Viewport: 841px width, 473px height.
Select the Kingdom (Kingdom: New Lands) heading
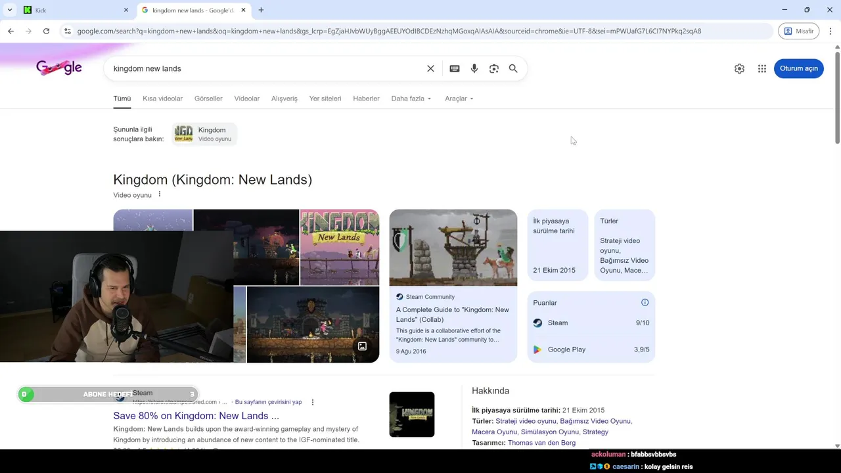[x=212, y=179]
